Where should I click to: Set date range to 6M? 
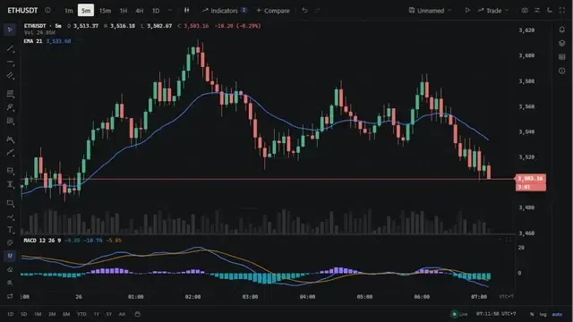point(66,314)
